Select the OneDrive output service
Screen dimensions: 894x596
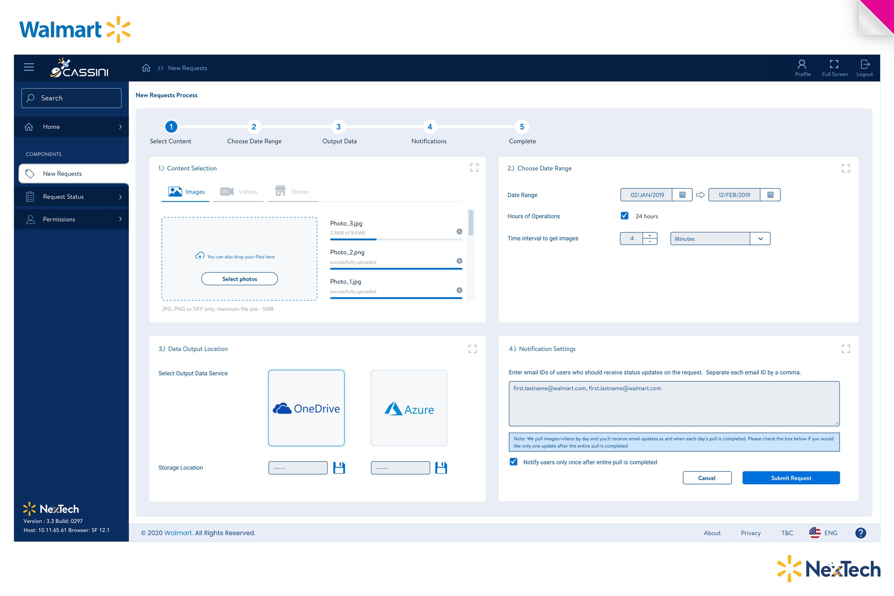coord(306,408)
